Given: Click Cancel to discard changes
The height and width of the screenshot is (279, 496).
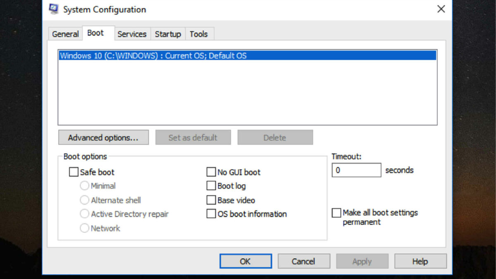Looking at the screenshot, I should [x=304, y=261].
